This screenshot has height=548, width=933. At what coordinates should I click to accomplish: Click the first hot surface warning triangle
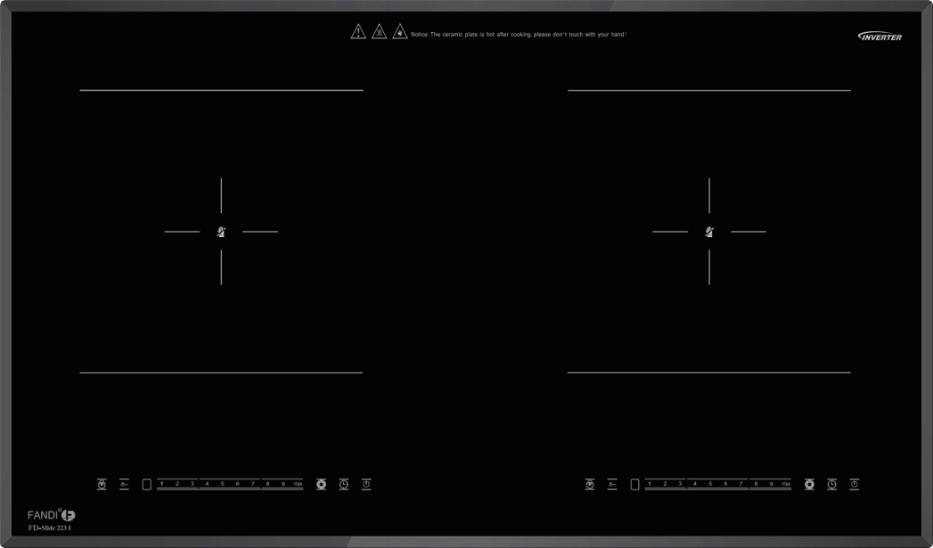358,32
